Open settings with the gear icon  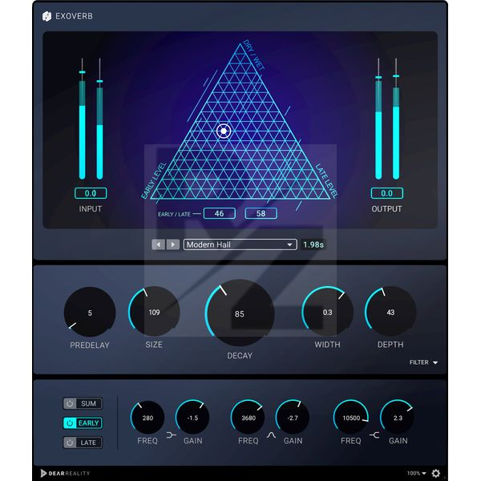(436, 473)
